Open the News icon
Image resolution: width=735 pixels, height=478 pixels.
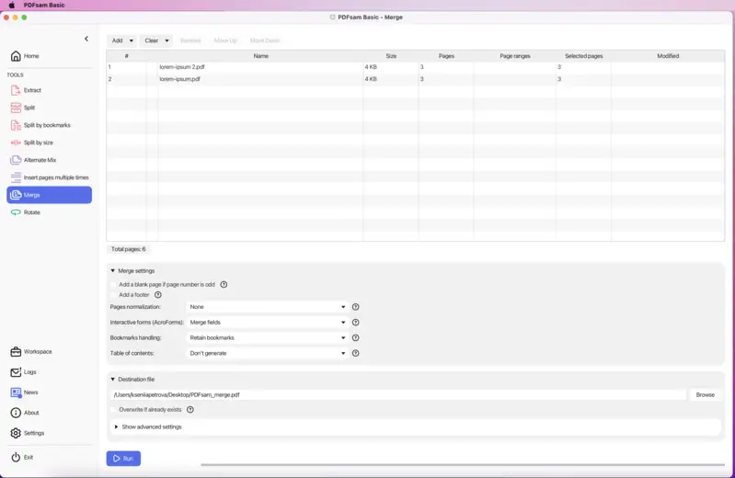[x=16, y=393]
